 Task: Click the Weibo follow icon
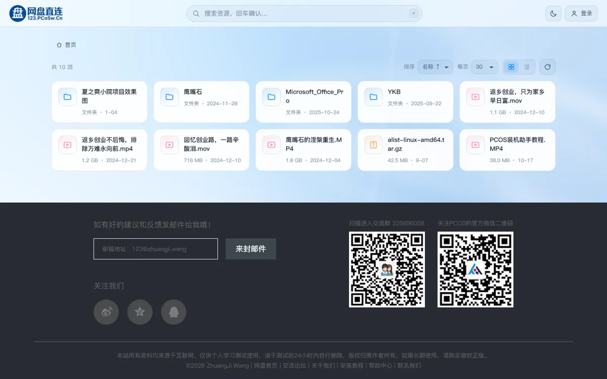pos(106,312)
